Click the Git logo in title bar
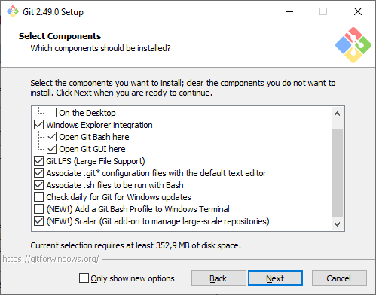The height and width of the screenshot is (295, 376). click(13, 11)
